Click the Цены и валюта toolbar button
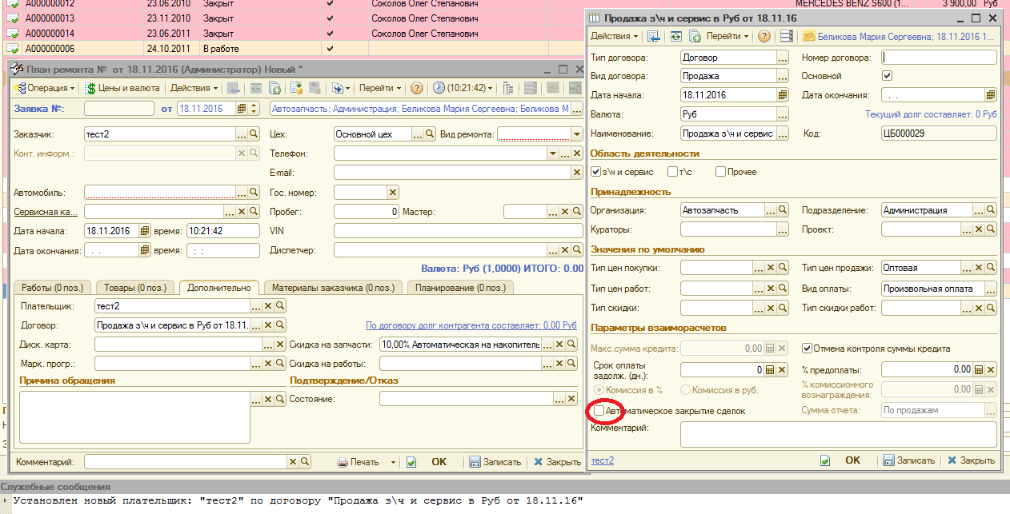The height and width of the screenshot is (514, 1010). point(123,88)
